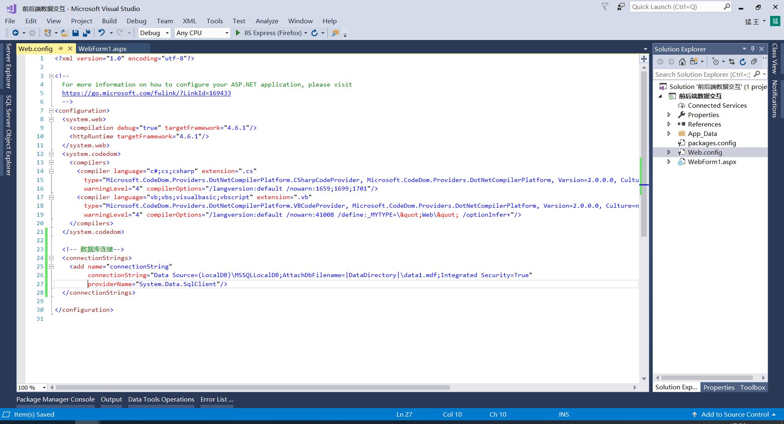Open the Debug menu

(x=136, y=21)
